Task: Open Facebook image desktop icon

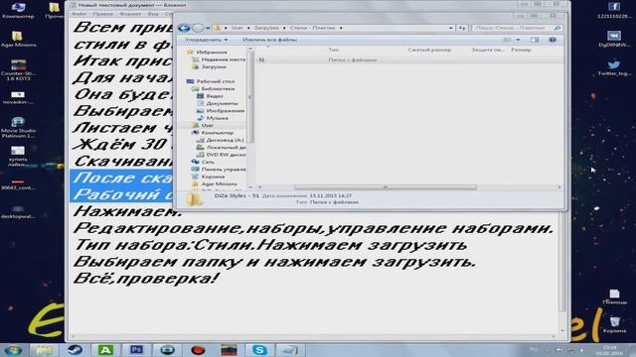Action: pos(614,10)
